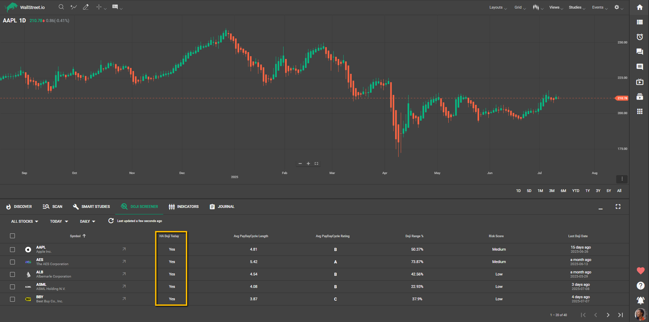Select the drawing pencil tool
Image resolution: width=649 pixels, height=322 pixels.
click(86, 7)
